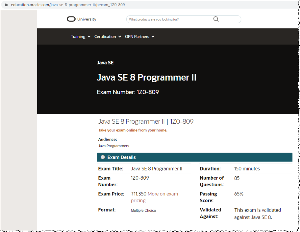Click the Oracle logo icon
Screen dimensions: 300x232
pyautogui.click(x=71, y=19)
